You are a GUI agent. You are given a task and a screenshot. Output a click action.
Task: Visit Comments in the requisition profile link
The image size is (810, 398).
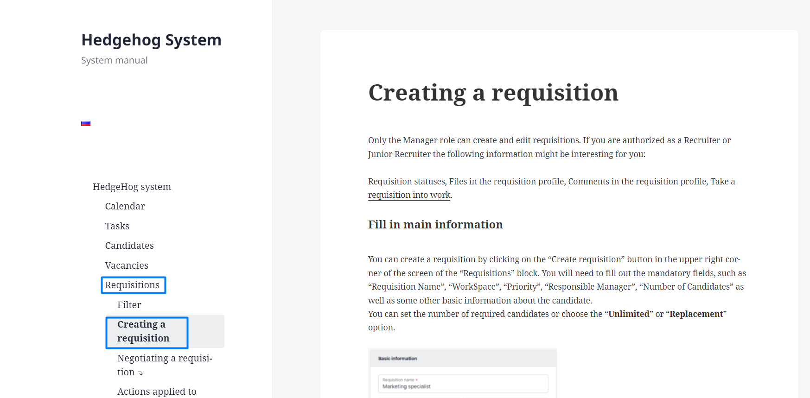click(x=637, y=182)
